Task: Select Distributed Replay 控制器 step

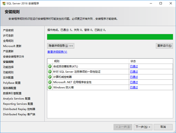Action: point(19,109)
